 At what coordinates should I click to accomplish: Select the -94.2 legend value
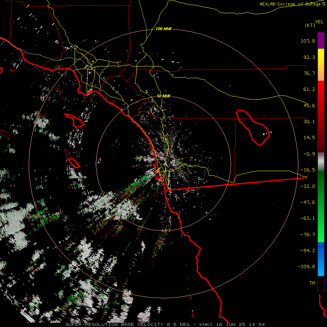coord(308,251)
